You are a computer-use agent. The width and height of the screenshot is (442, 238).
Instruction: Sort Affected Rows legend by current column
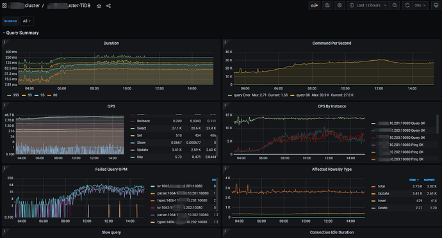click(x=429, y=180)
